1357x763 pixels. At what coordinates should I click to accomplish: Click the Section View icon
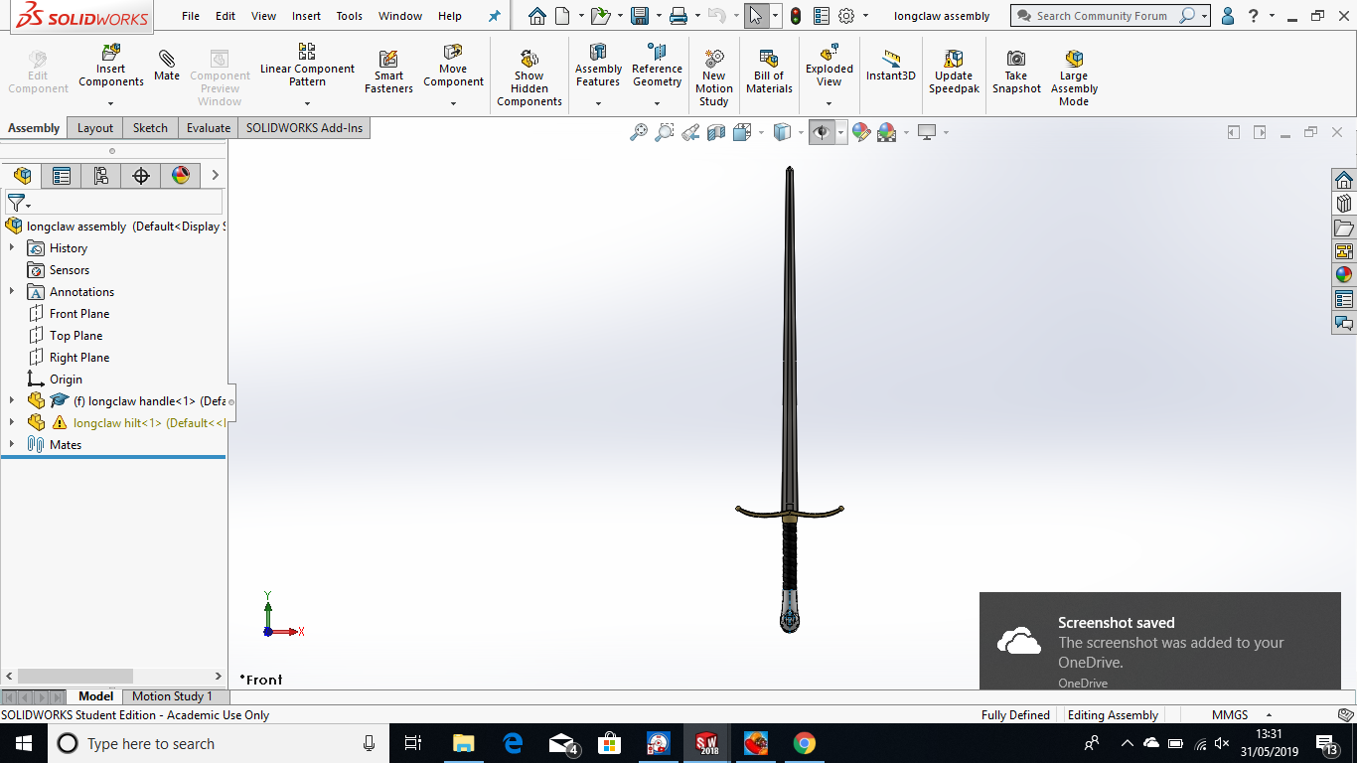coord(716,132)
